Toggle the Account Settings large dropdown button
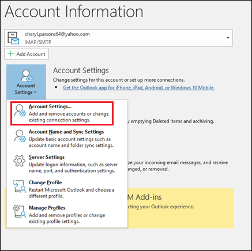The image size is (252, 251). (x=26, y=82)
